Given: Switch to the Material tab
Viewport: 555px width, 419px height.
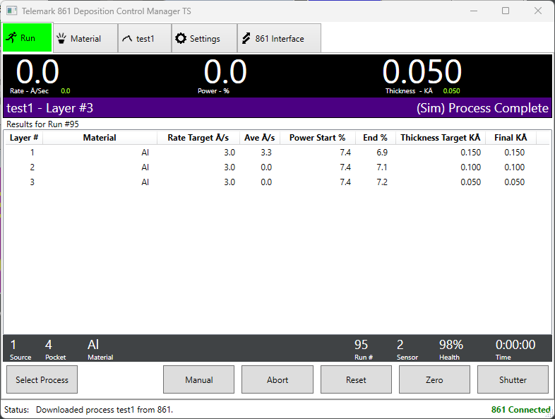Looking at the screenshot, I should click(x=85, y=38).
